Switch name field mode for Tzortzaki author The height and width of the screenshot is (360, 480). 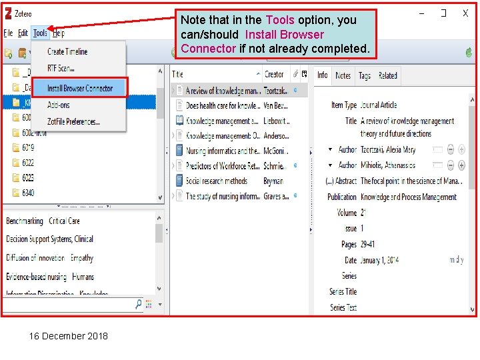click(x=438, y=149)
